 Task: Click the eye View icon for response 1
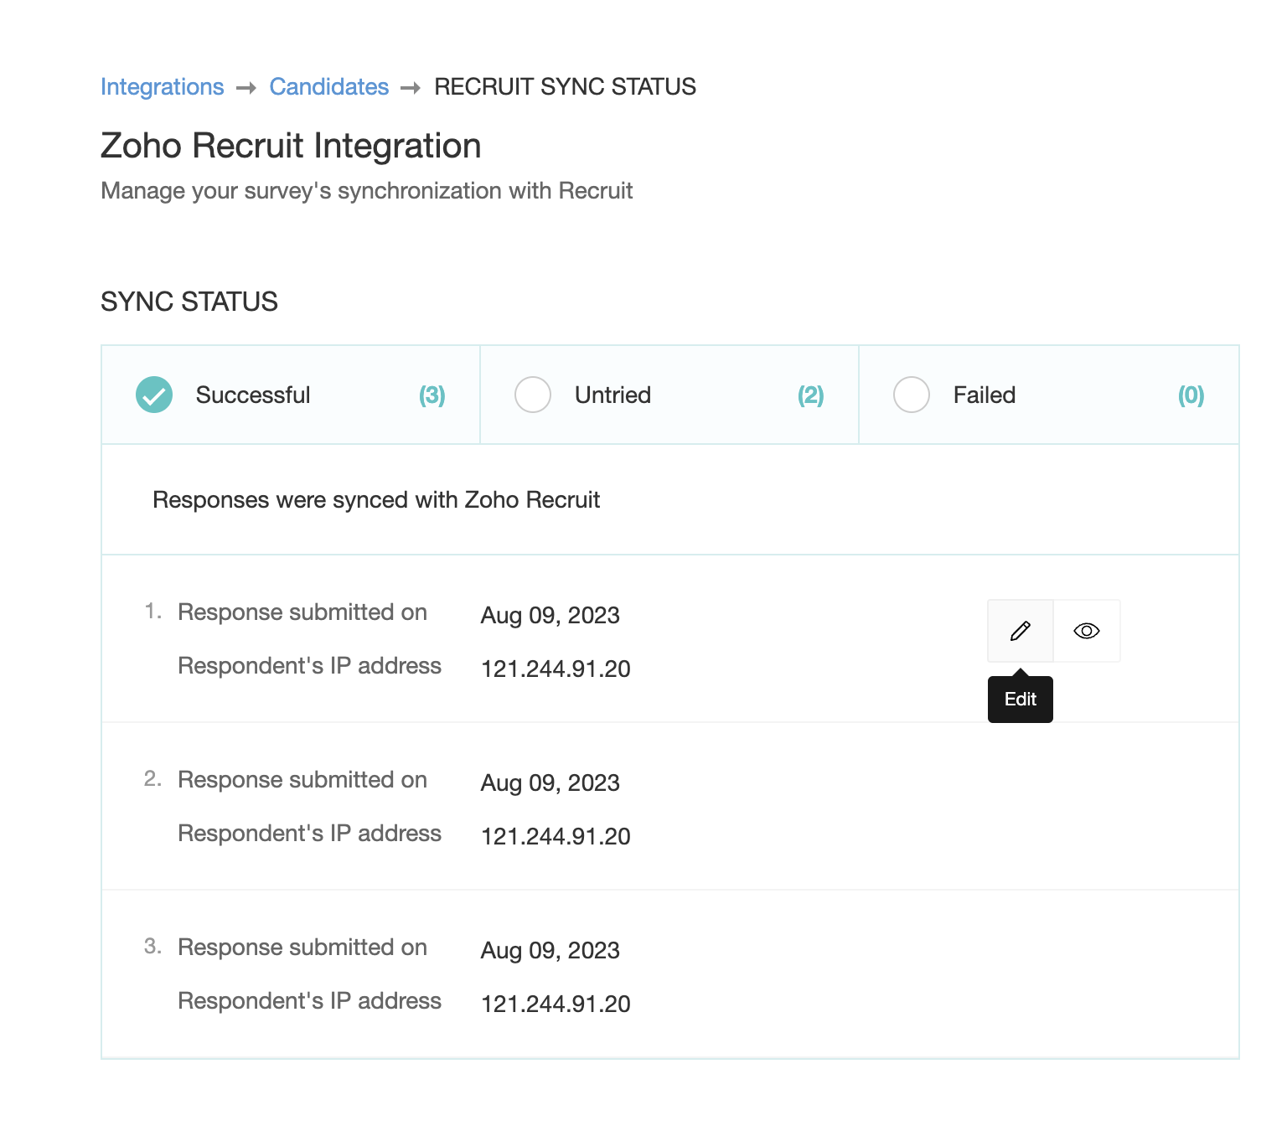[x=1086, y=631]
